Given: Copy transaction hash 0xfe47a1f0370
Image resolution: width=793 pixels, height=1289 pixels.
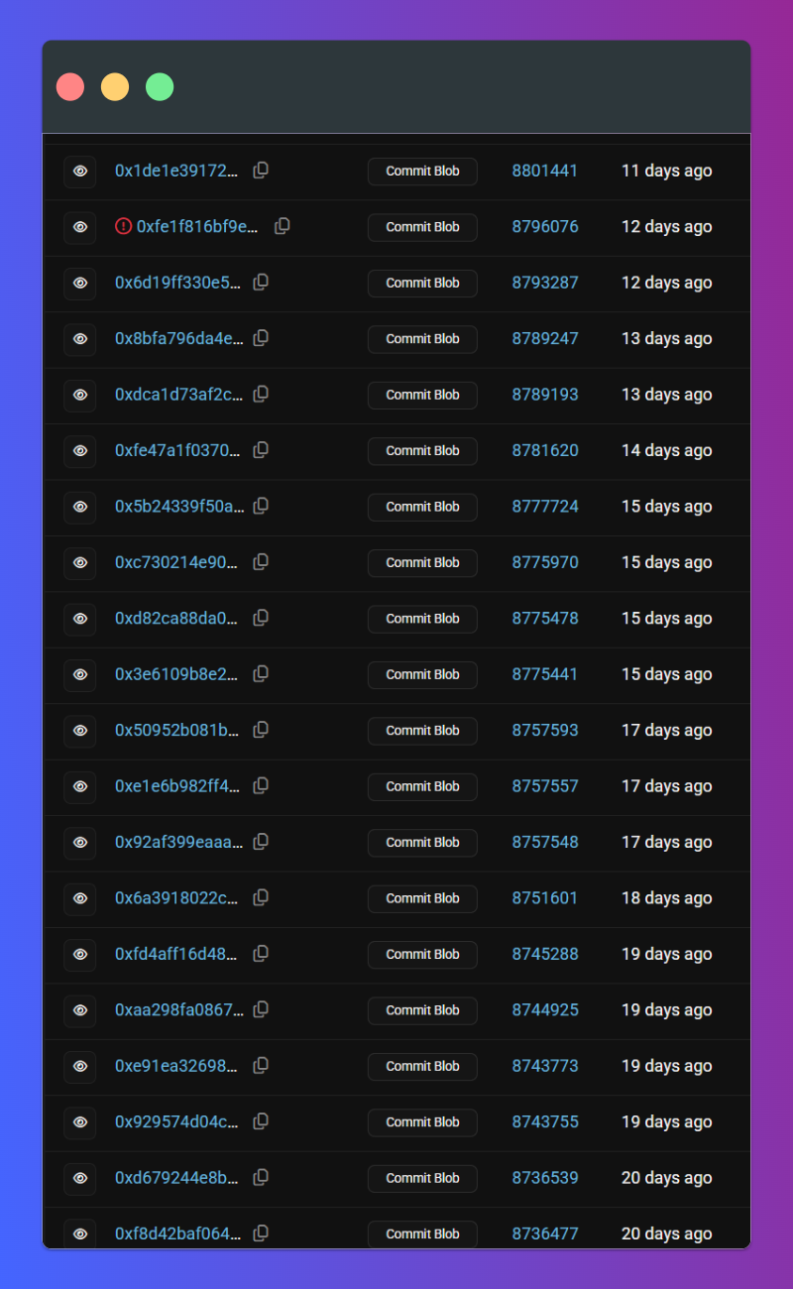Looking at the screenshot, I should pos(261,450).
